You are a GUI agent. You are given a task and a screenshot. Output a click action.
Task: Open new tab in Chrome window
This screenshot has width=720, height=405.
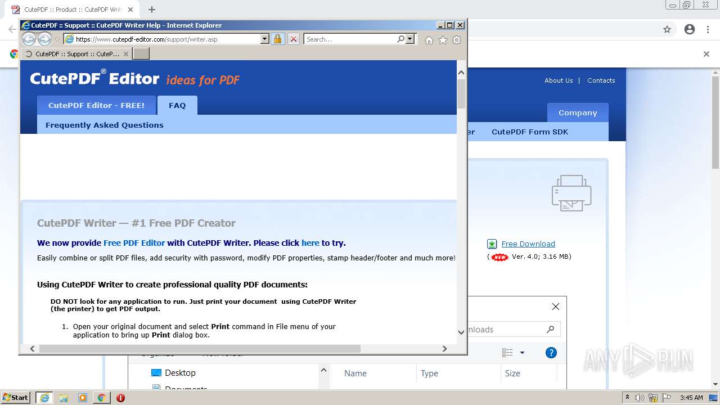151,10
